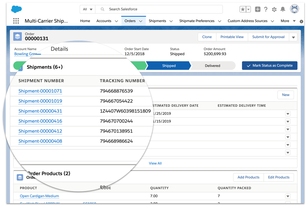The height and width of the screenshot is (207, 307).
Task: Click the info icon beside More
Action: [301, 21]
